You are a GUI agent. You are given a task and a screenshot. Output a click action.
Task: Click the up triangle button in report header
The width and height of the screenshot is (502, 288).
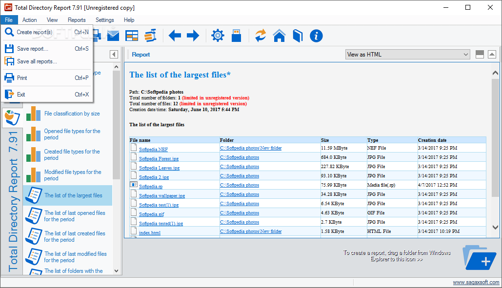tap(492, 55)
